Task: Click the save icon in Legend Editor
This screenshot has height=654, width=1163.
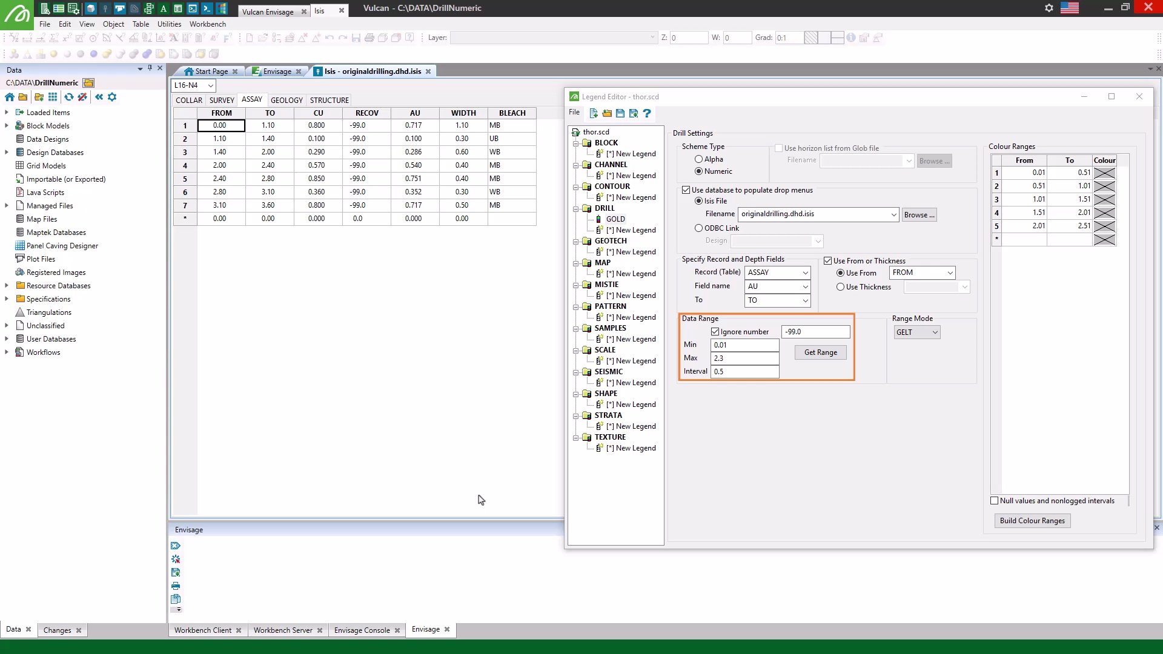Action: click(x=620, y=113)
